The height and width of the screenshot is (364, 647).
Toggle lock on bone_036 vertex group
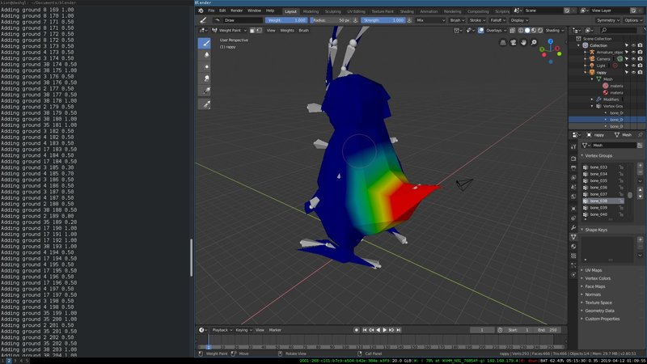(621, 188)
